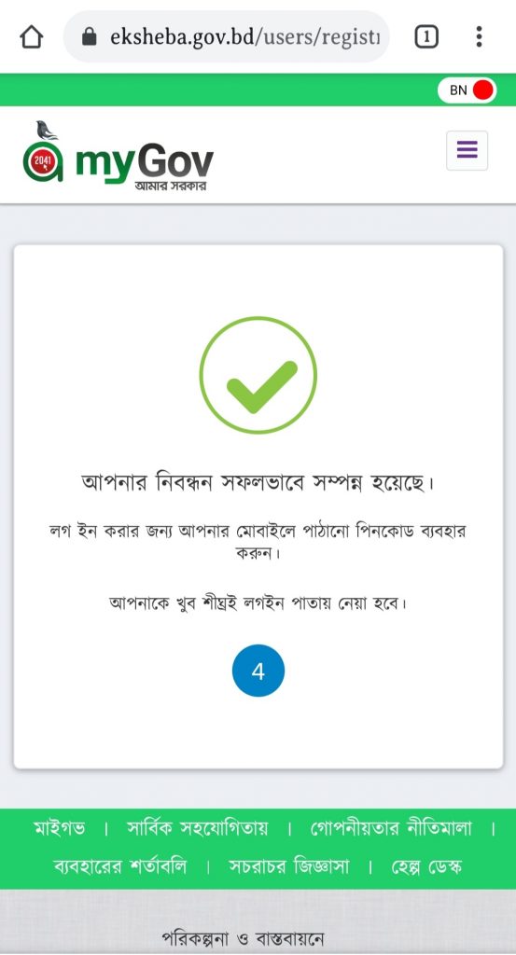Open the গোপনীয়তার নীতিমালা privacy link
516x955 pixels.
coord(391,828)
